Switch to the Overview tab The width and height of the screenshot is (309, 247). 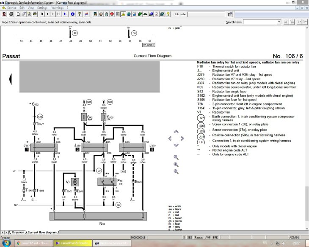click(x=18, y=232)
